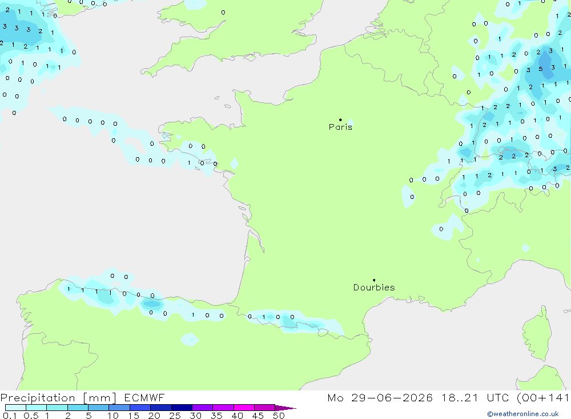Choose the 25–30 mm dark navy swatch
The height and width of the screenshot is (419, 571).
pyautogui.click(x=182, y=408)
